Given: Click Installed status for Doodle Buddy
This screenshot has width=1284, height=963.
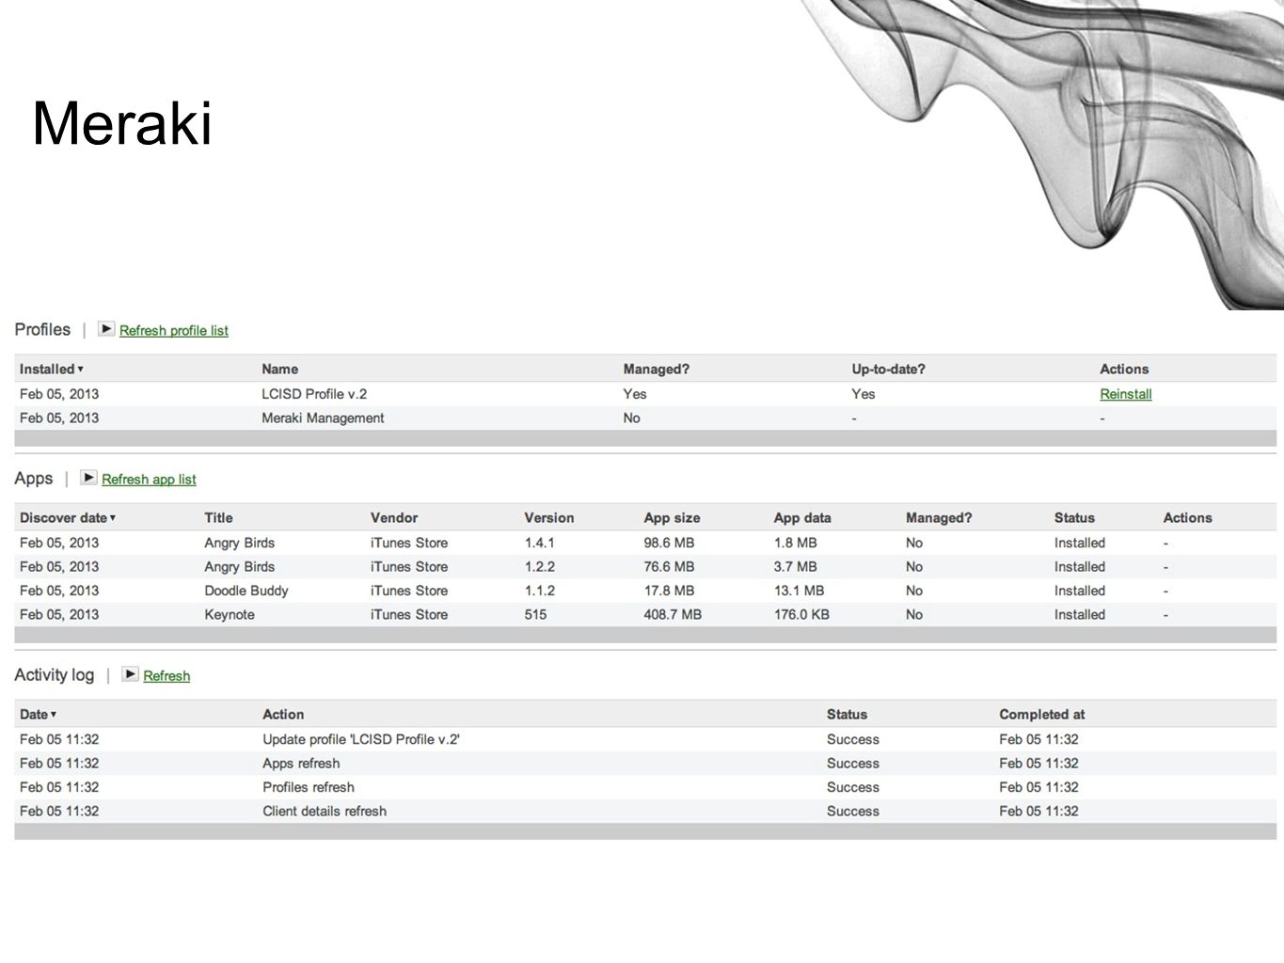Looking at the screenshot, I should point(1079,591).
